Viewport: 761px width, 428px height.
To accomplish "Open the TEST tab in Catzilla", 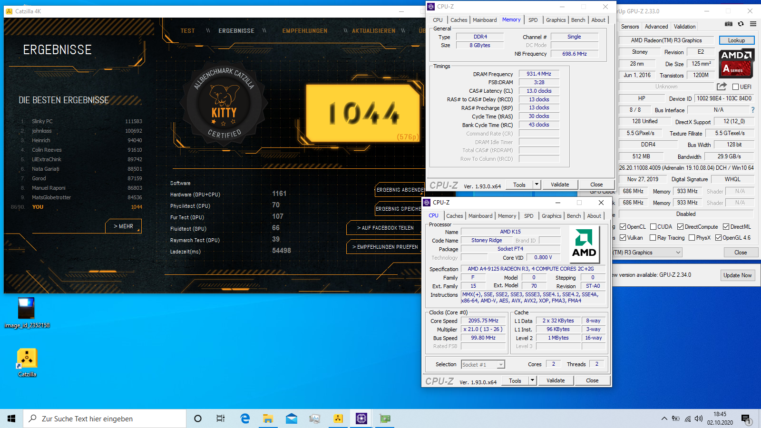I will [188, 30].
